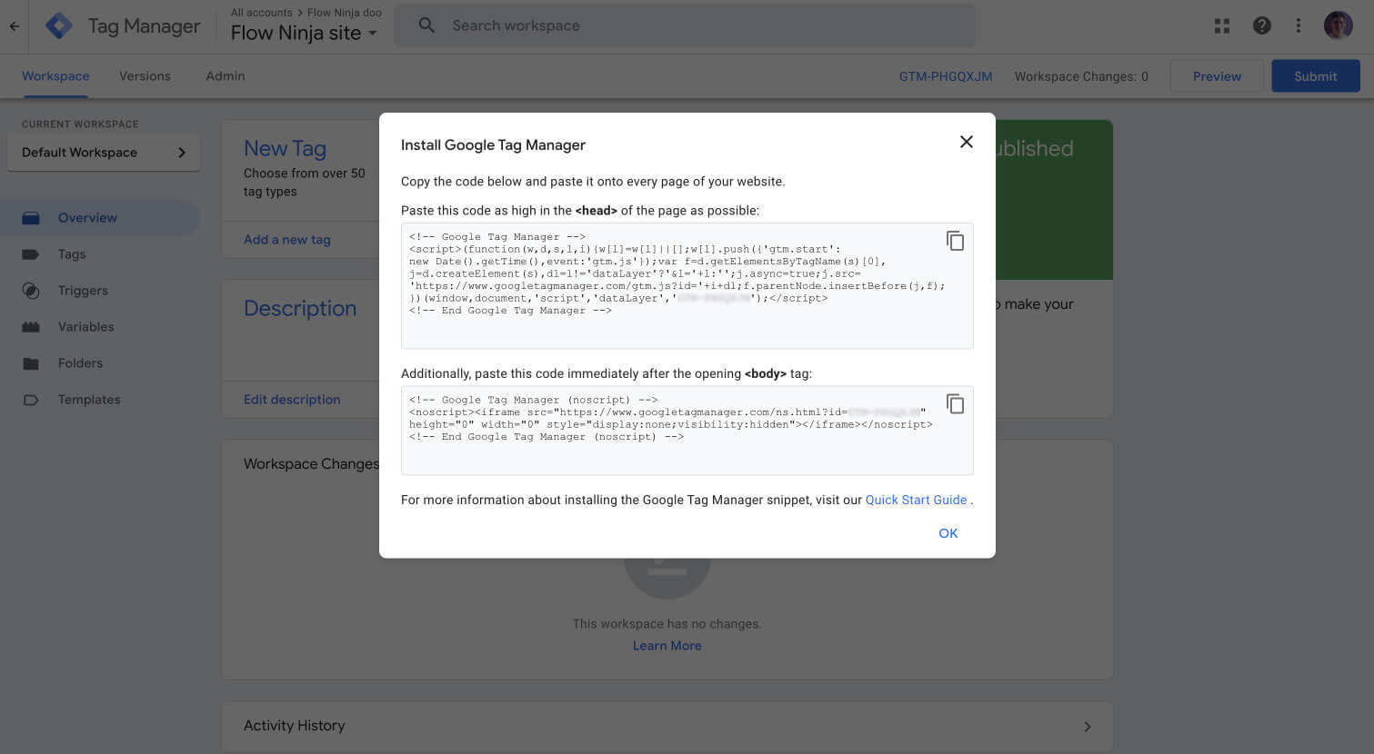The width and height of the screenshot is (1374, 754).
Task: Switch to the Admin tab
Action: click(226, 76)
